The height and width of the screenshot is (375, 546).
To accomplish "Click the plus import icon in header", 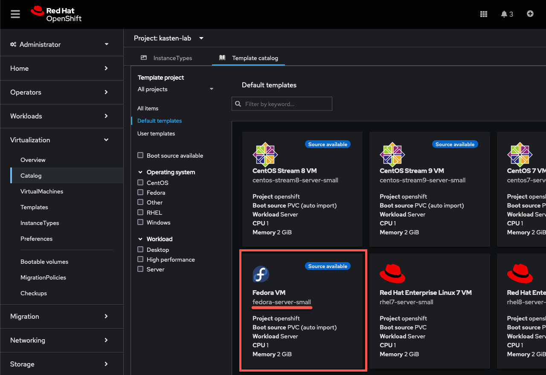I will click(530, 14).
